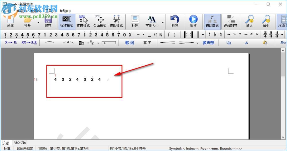Click the 字体大小 font size icon

(x=152, y=21)
